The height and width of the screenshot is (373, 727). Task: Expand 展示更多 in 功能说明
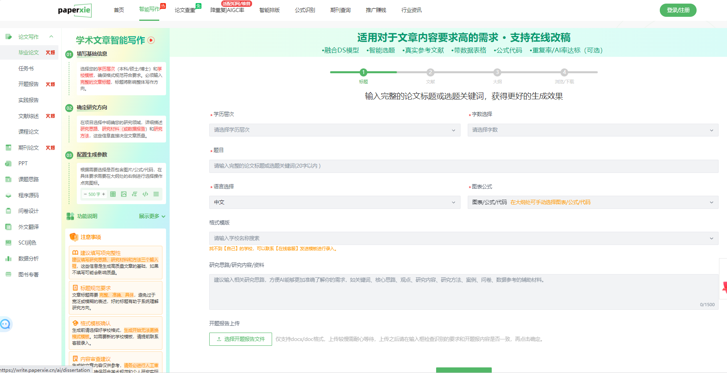coord(152,216)
